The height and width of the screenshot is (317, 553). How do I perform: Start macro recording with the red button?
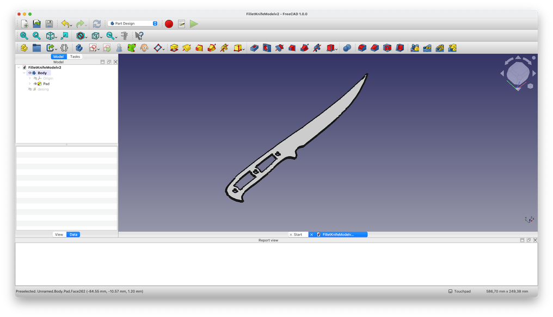pos(169,24)
